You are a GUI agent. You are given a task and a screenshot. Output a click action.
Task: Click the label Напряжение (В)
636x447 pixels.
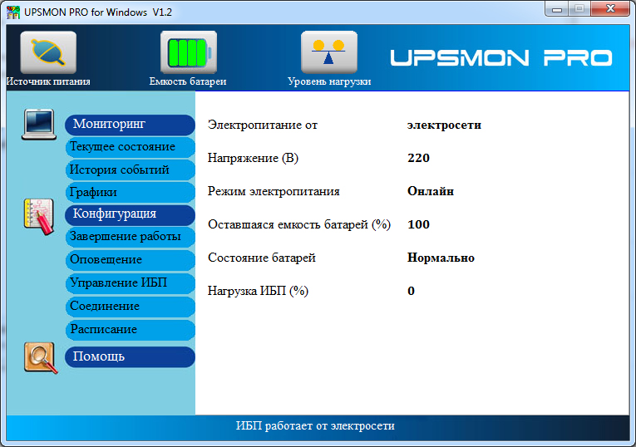(253, 158)
